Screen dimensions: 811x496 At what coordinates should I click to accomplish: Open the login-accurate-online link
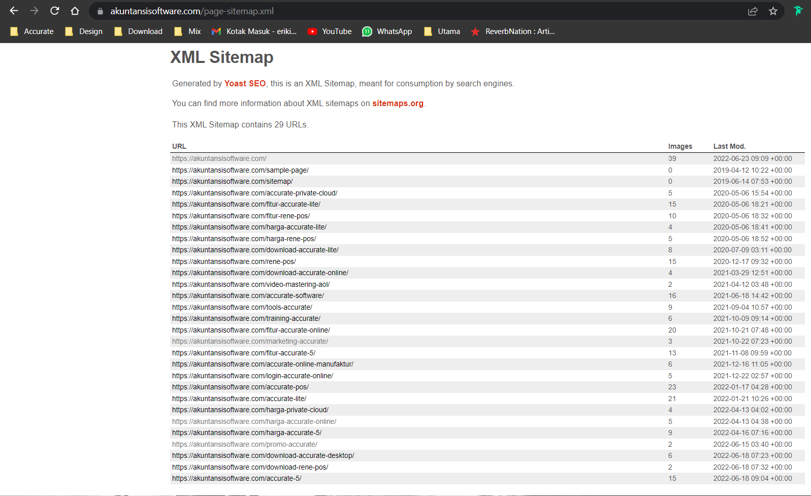252,376
